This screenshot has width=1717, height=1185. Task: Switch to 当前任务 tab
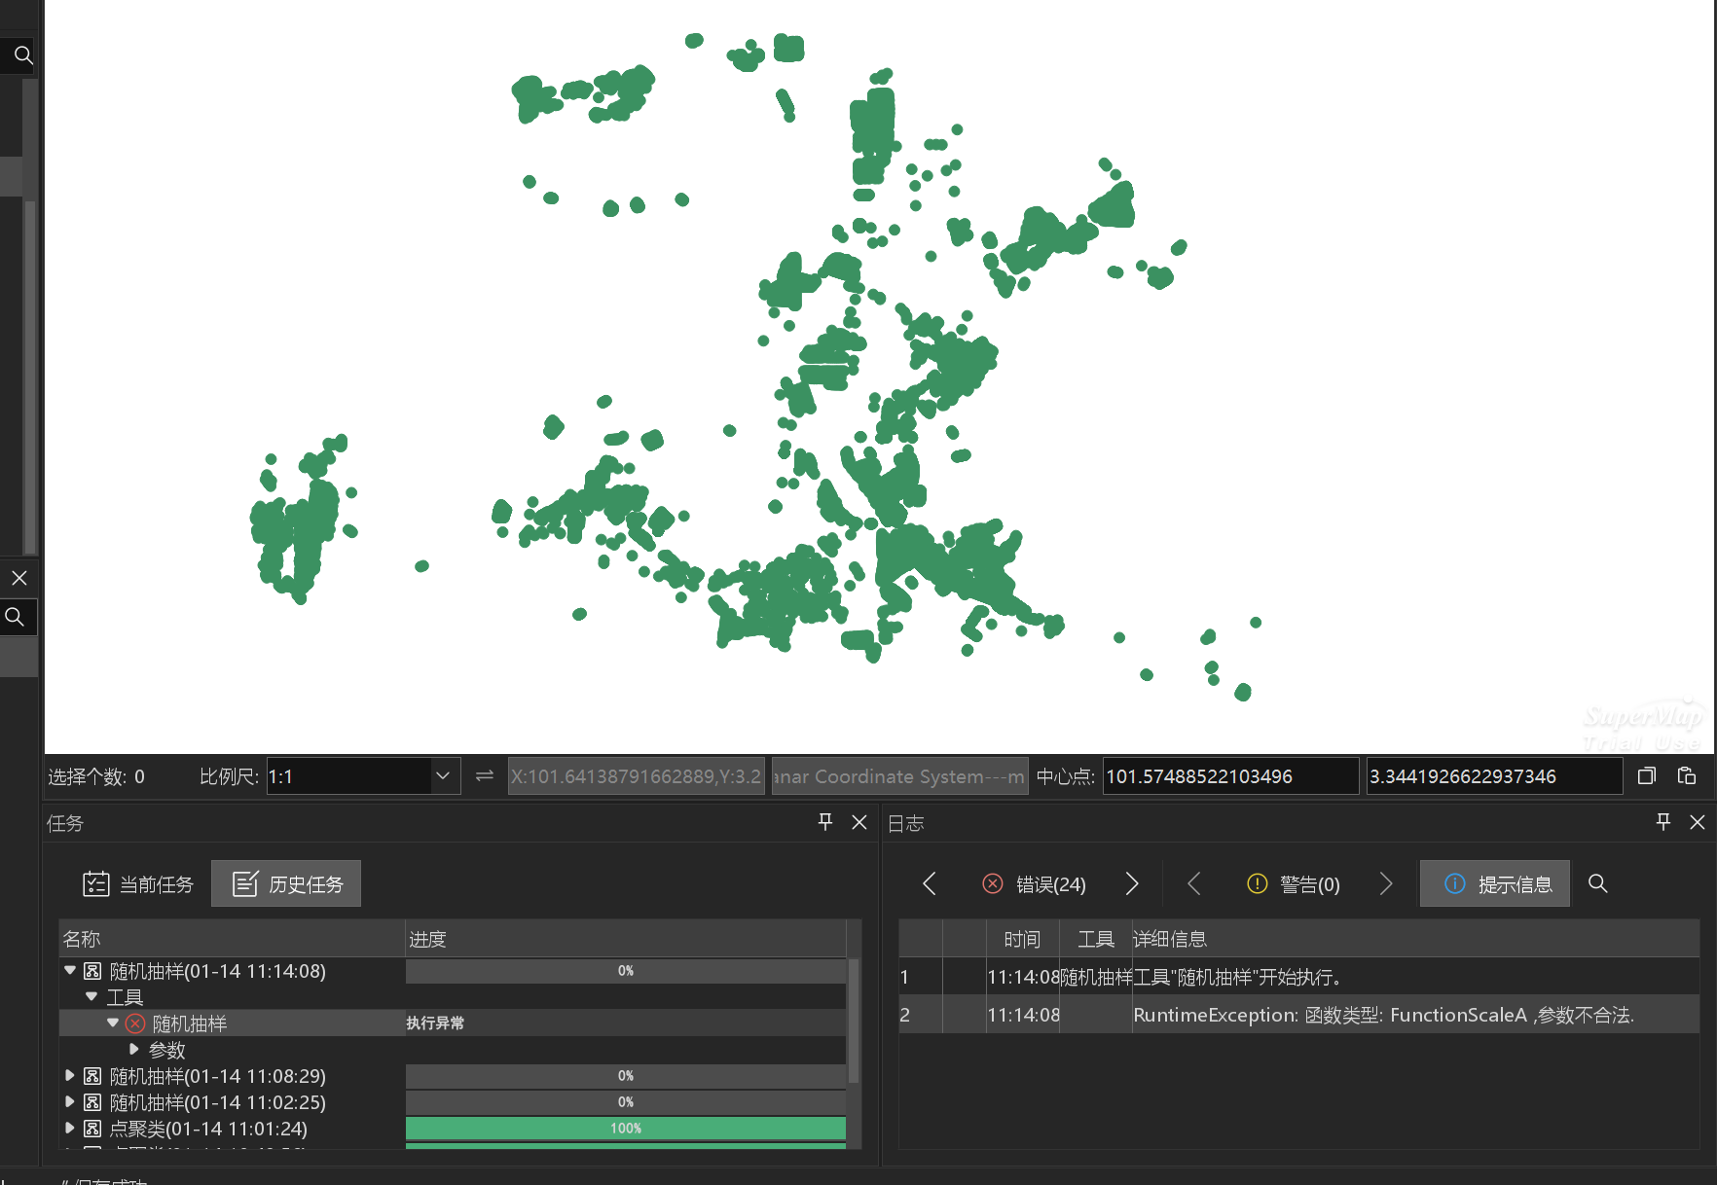[138, 883]
